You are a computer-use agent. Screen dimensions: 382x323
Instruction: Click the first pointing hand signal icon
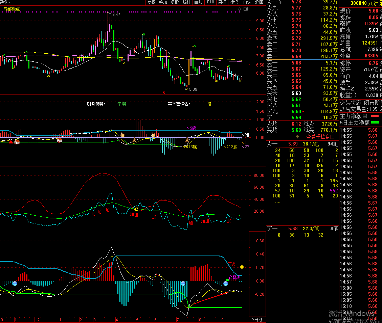(x=122, y=135)
